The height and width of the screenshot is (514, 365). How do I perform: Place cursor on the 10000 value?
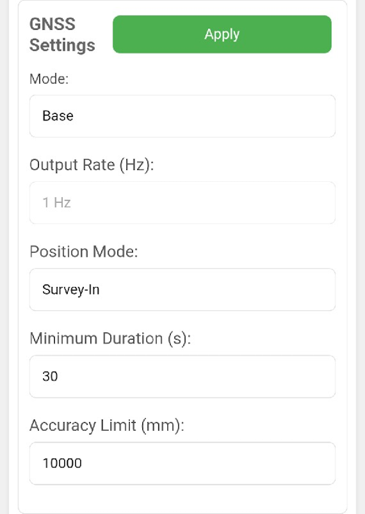(62, 463)
